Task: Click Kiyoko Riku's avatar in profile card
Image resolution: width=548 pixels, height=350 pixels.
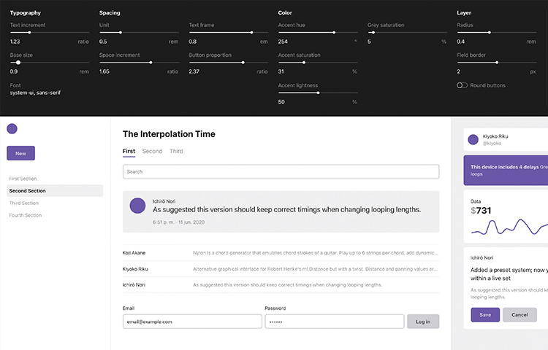Action: point(473,139)
